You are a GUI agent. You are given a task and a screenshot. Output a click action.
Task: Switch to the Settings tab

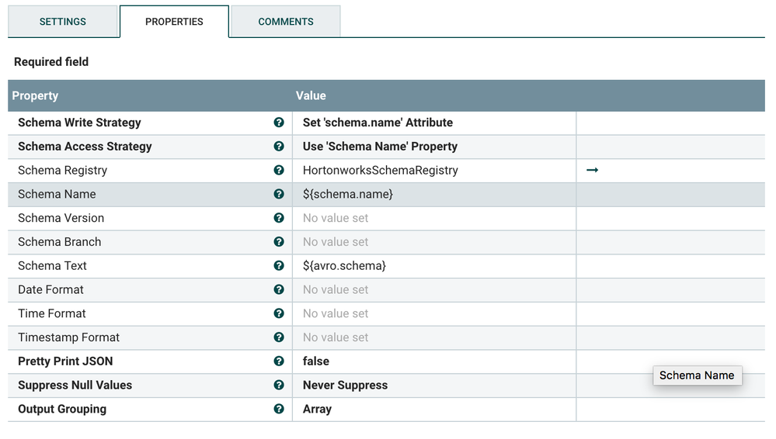63,22
